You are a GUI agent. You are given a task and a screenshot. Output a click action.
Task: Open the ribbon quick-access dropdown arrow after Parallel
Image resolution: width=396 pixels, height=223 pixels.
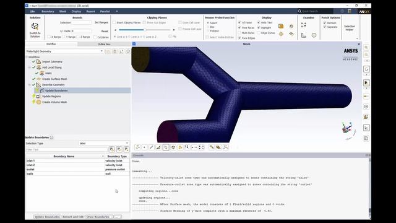click(x=117, y=11)
